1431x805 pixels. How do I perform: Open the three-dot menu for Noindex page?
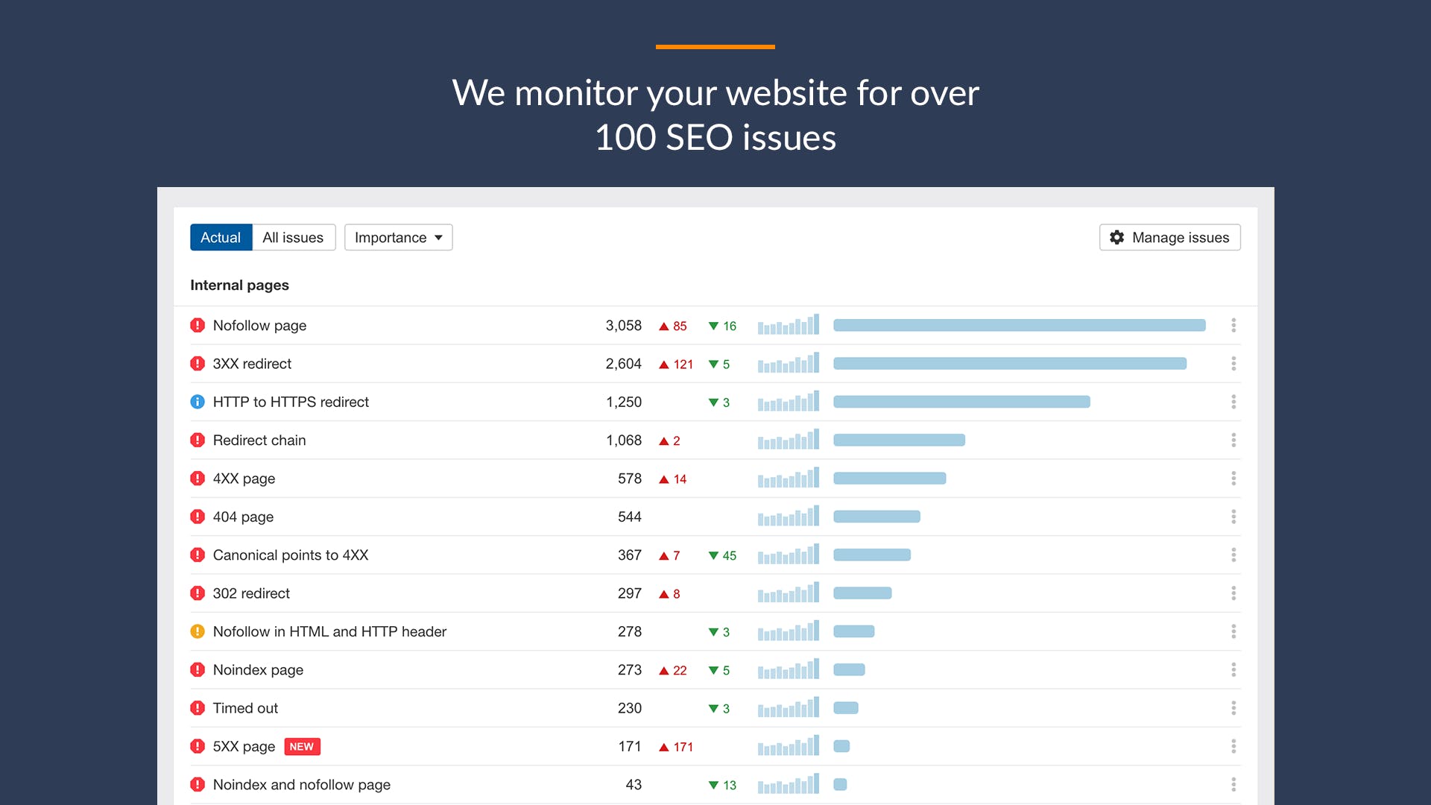[x=1233, y=669]
